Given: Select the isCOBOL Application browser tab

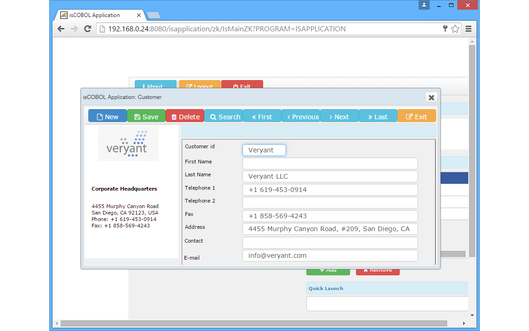Looking at the screenshot, I should tap(99, 15).
